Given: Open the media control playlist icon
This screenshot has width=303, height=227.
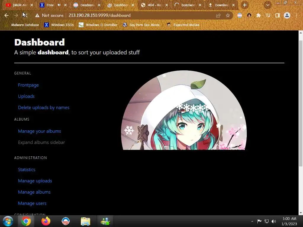Looking at the screenshot, I should pyautogui.click(x=268, y=15).
